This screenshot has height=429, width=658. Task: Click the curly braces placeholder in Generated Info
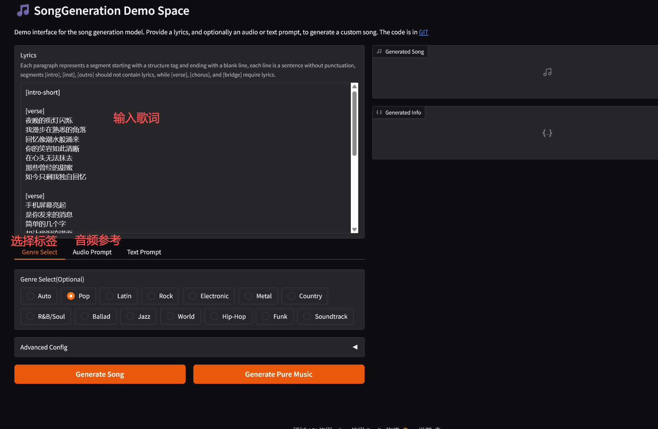547,133
